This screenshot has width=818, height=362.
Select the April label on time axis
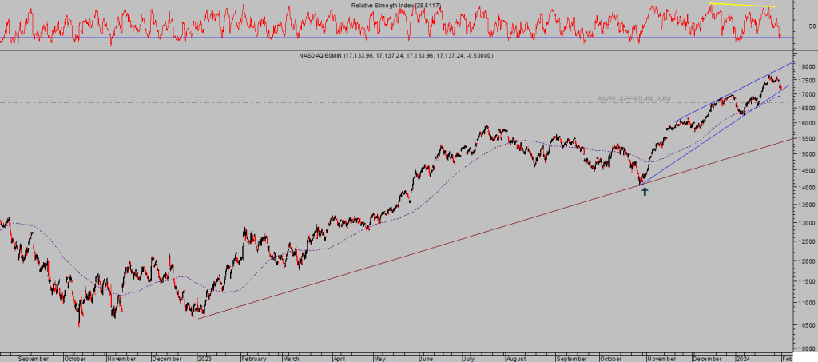click(x=343, y=359)
